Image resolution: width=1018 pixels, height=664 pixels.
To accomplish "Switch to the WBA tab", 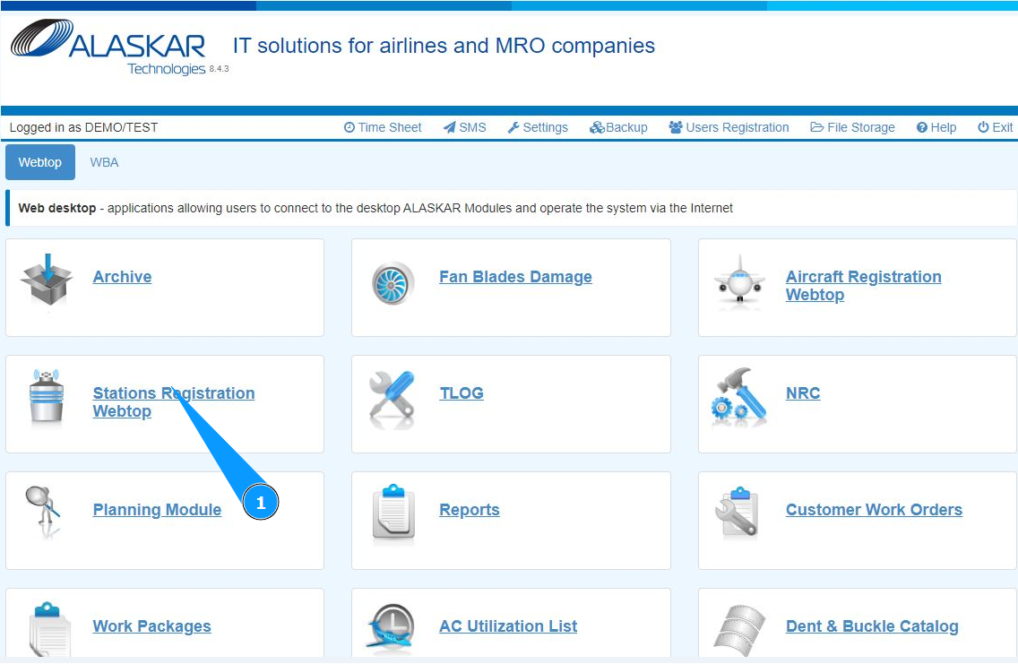I will point(105,162).
